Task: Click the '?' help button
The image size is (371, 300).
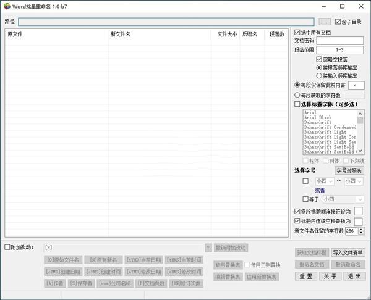Action: pos(208,248)
